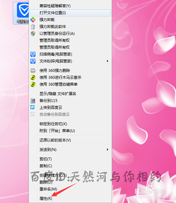This screenshot has height=203, width=176.
Task: Choose 删除(D) from the menu
Action: click(70, 182)
